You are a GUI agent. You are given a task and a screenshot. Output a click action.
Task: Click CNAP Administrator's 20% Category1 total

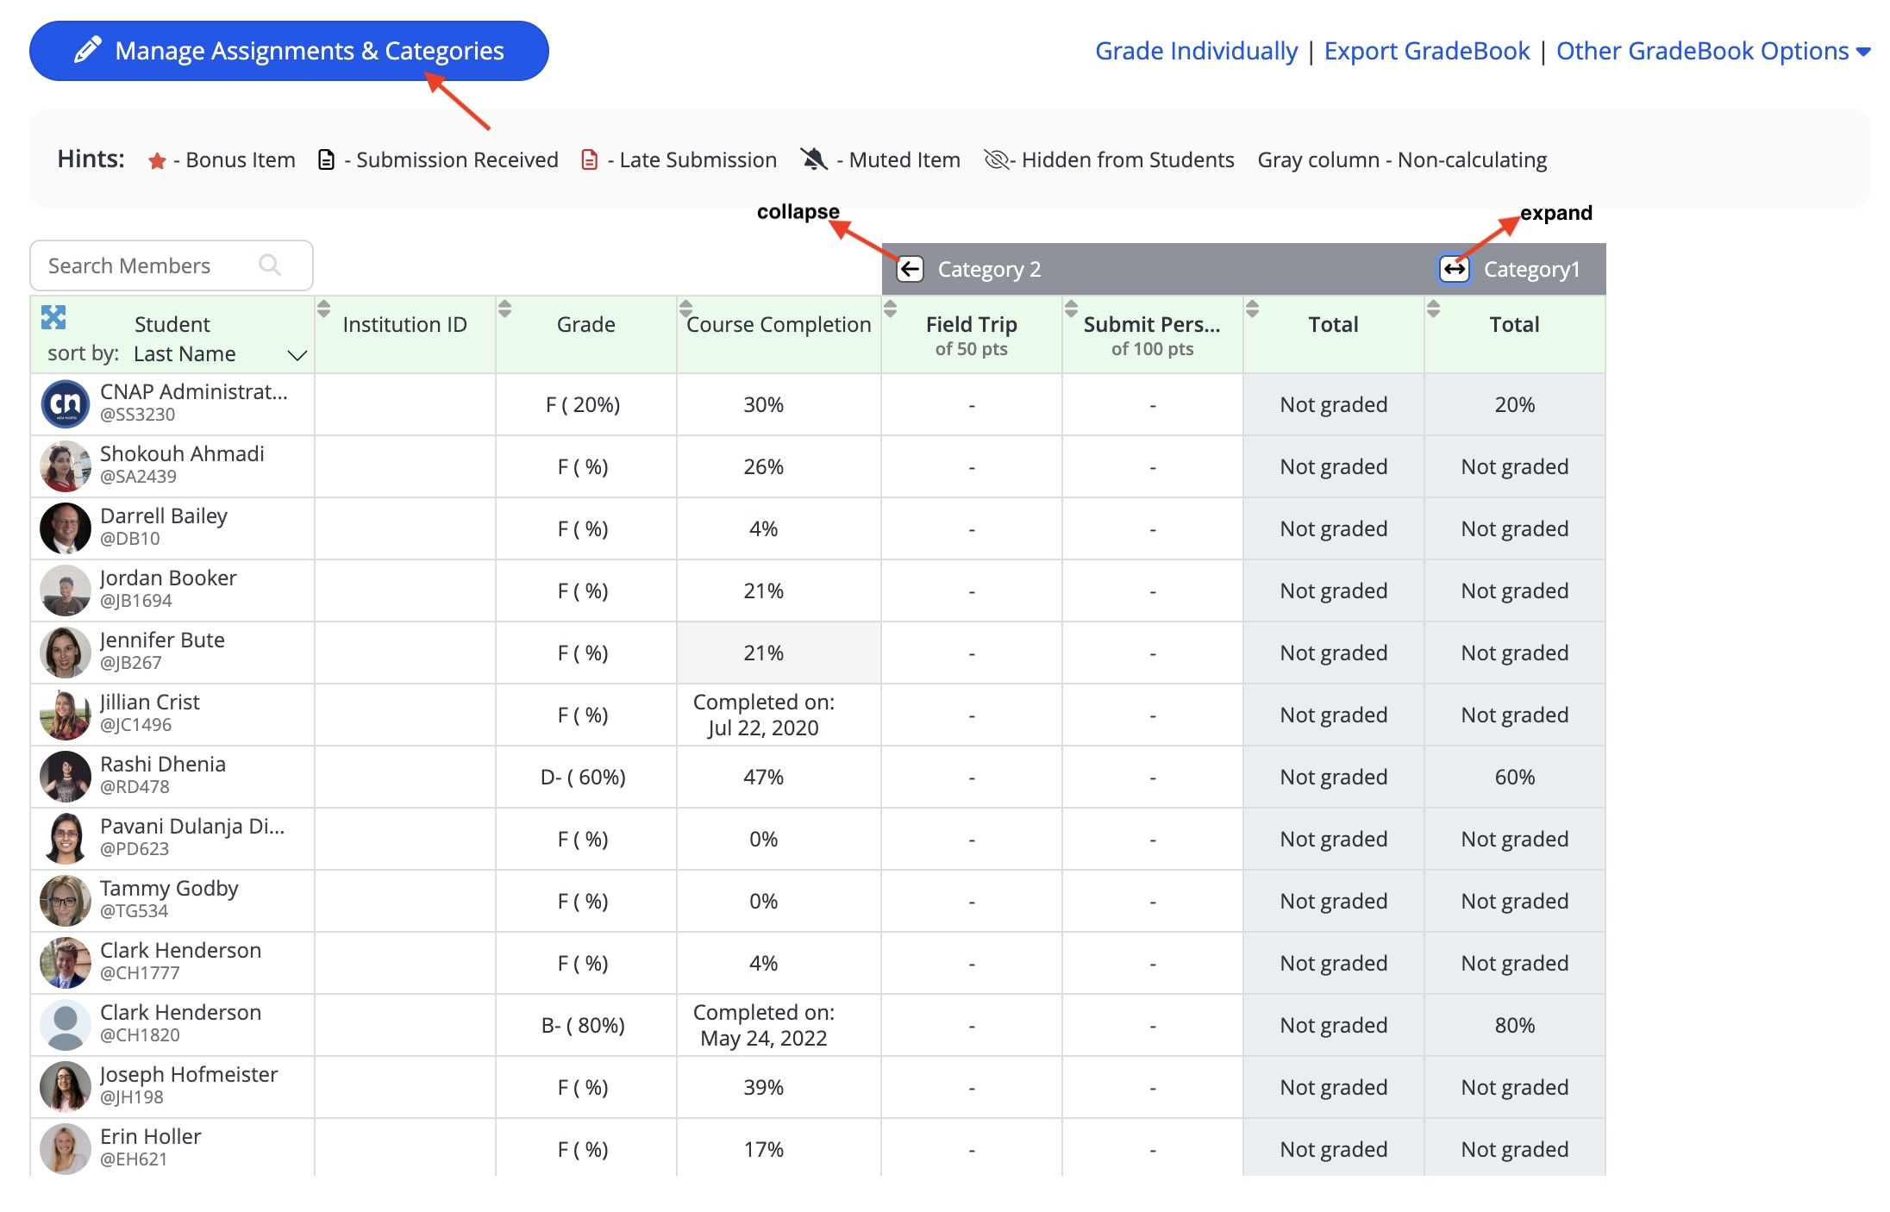click(x=1515, y=404)
